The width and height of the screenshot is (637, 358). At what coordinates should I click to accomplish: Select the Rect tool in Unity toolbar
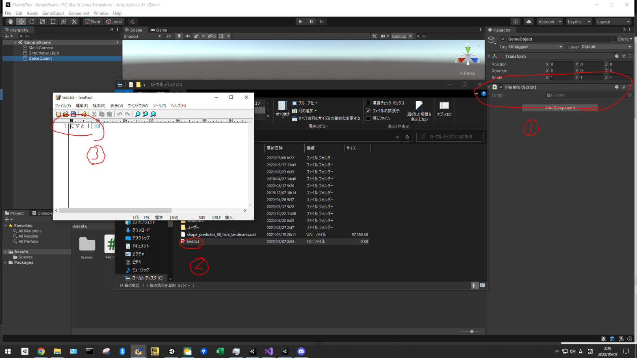(53, 22)
